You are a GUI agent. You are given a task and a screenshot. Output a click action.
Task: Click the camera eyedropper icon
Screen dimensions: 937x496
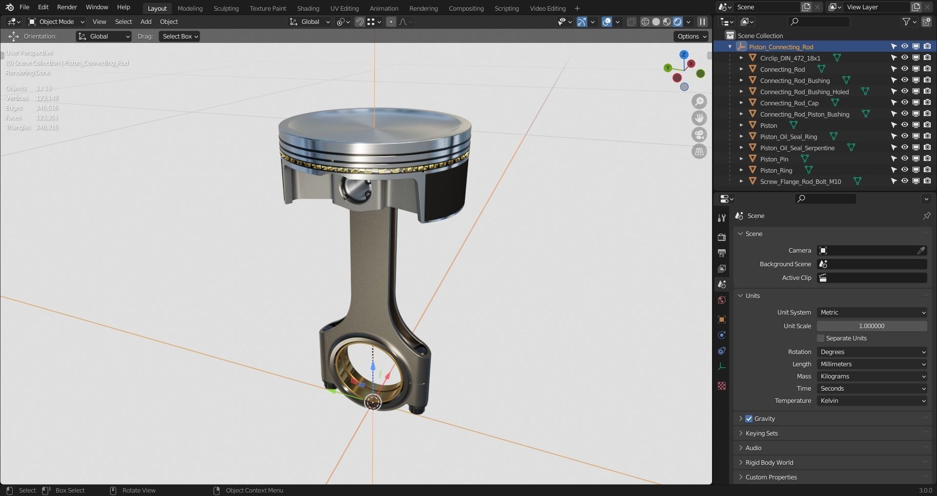[x=921, y=250]
